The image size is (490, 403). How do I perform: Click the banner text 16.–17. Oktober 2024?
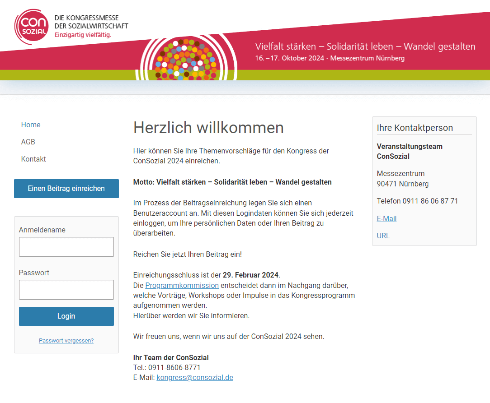tap(289, 58)
